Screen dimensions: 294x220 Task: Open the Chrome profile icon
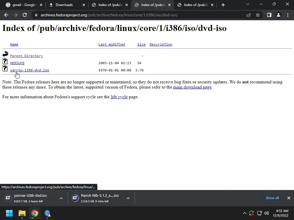click(278, 15)
